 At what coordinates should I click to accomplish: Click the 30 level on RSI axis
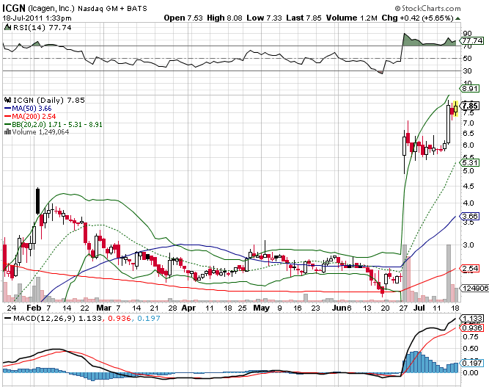pos(467,71)
